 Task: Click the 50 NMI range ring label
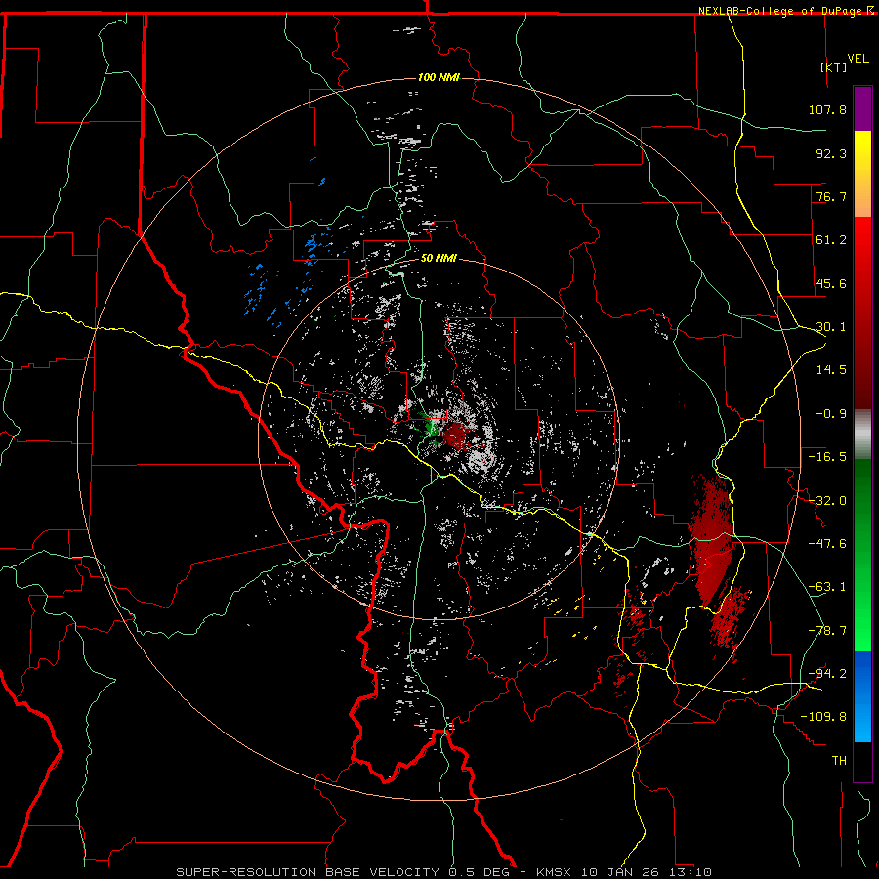pos(439,259)
